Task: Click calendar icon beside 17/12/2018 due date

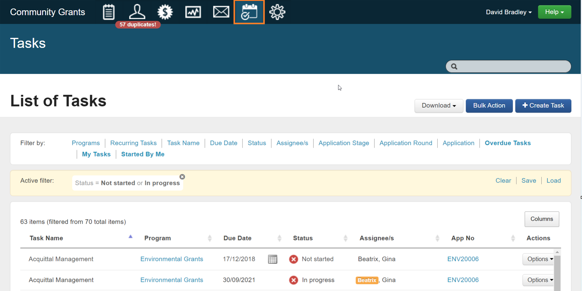Action: pyautogui.click(x=273, y=259)
